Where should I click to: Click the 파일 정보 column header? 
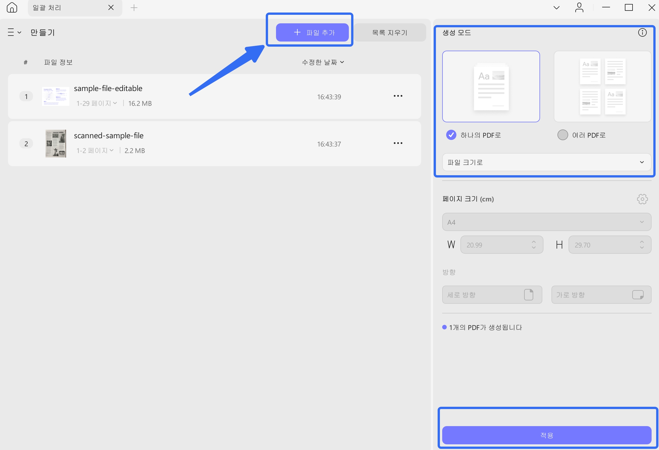(x=58, y=62)
